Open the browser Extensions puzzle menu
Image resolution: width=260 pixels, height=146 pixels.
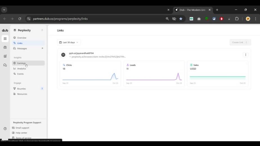(x=237, y=19)
